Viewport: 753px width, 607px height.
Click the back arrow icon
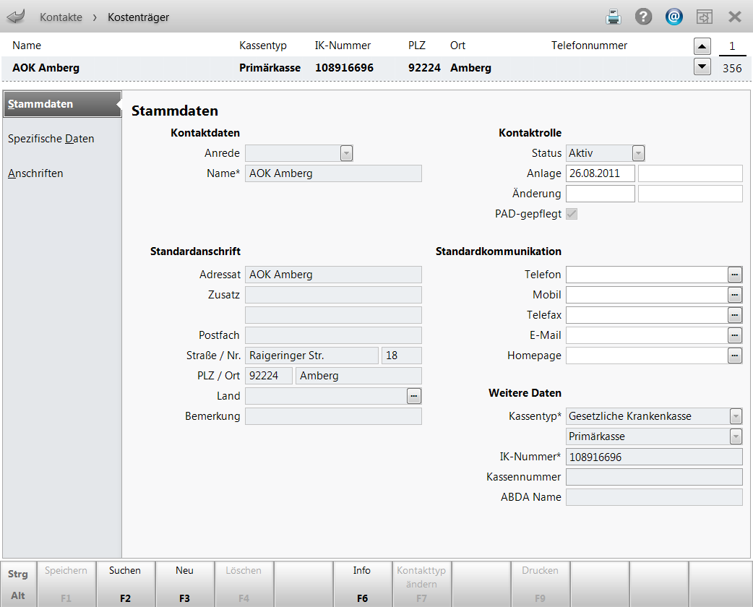point(15,17)
